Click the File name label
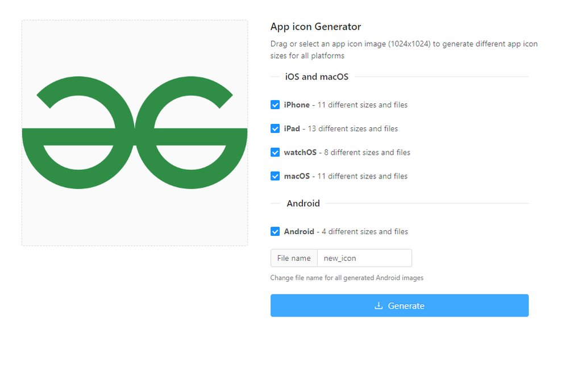Image resolution: width=582 pixels, height=366 pixels. (x=294, y=258)
